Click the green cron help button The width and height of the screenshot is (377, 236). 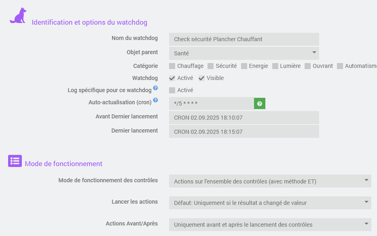coord(260,104)
